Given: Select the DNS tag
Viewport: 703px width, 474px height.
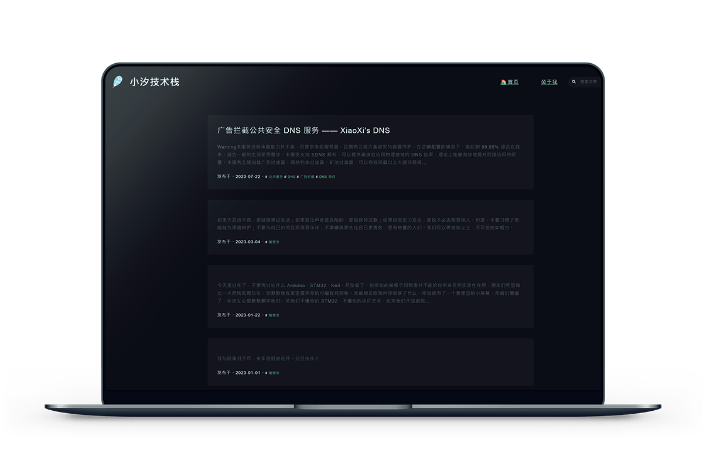Looking at the screenshot, I should 291,177.
